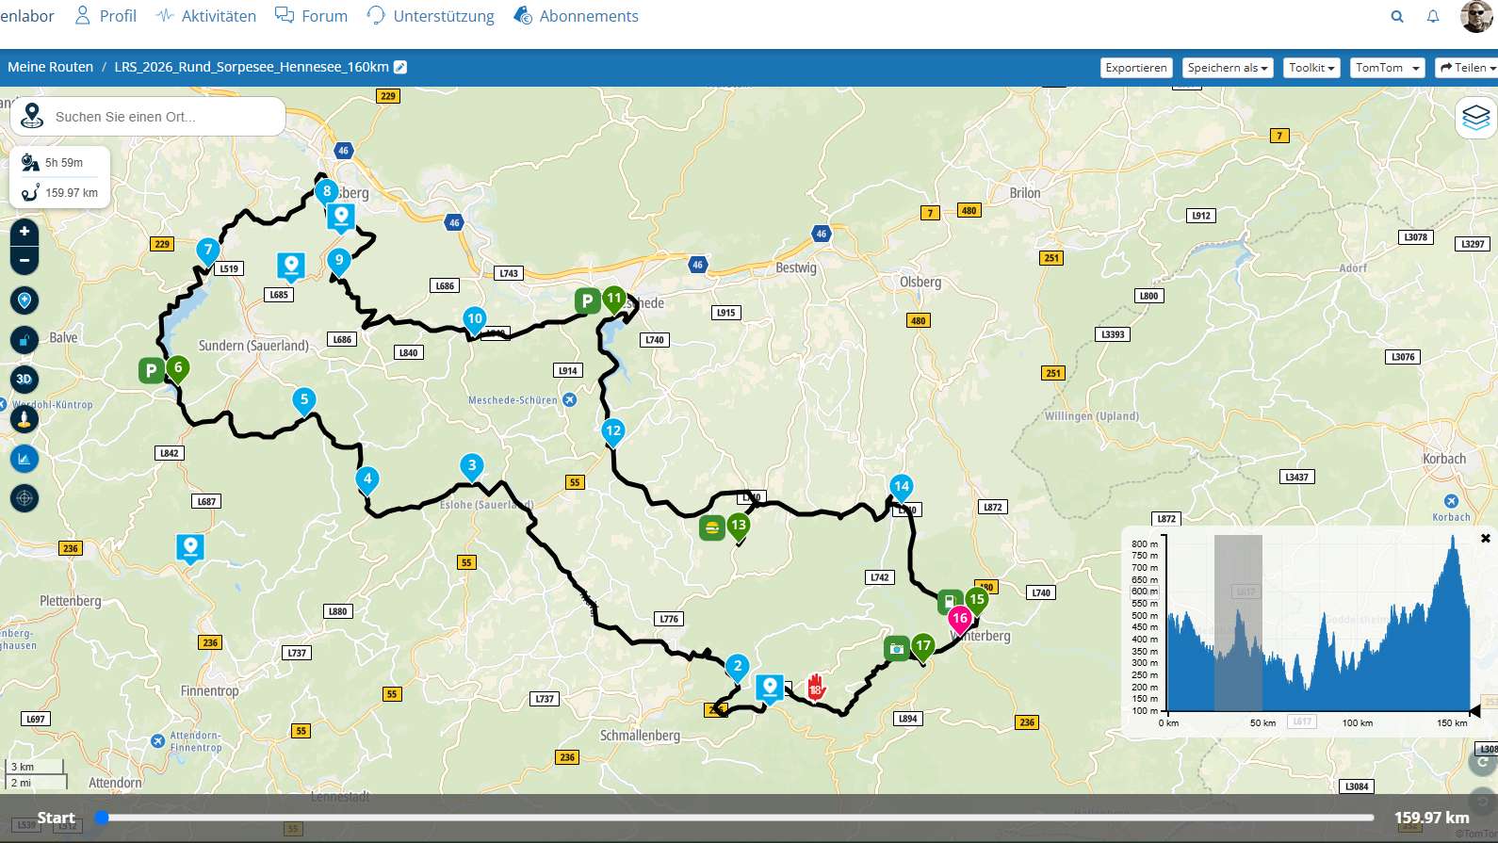This screenshot has width=1498, height=843.
Task: Select waypoint marker 12
Action: [613, 432]
